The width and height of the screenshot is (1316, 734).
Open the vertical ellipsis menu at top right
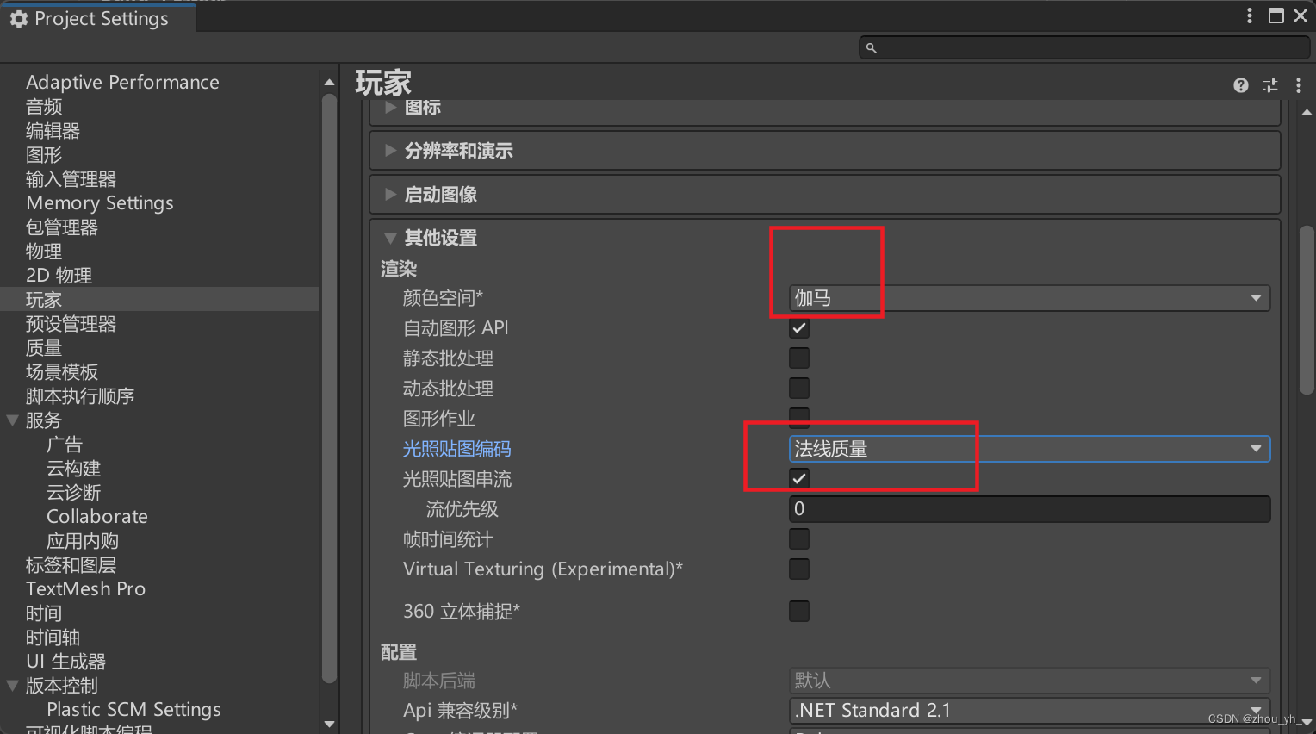click(x=1250, y=16)
